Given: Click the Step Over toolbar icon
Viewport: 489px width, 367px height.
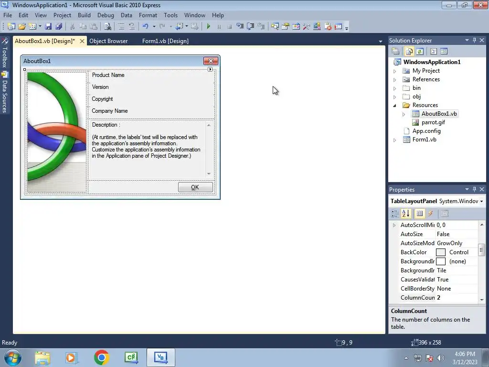Looking at the screenshot, I should [x=250, y=27].
